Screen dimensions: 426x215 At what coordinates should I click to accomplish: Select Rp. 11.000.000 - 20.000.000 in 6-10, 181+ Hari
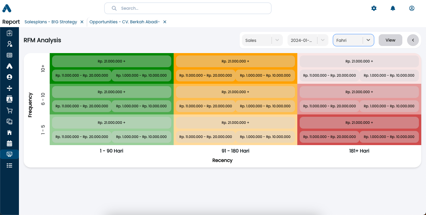tap(330, 106)
